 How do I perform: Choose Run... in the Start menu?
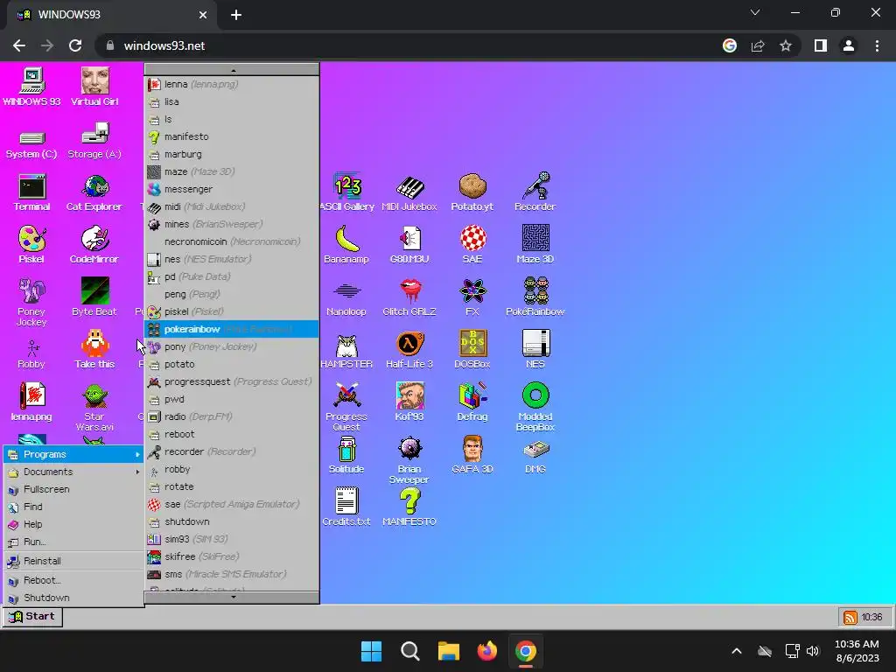point(73,542)
